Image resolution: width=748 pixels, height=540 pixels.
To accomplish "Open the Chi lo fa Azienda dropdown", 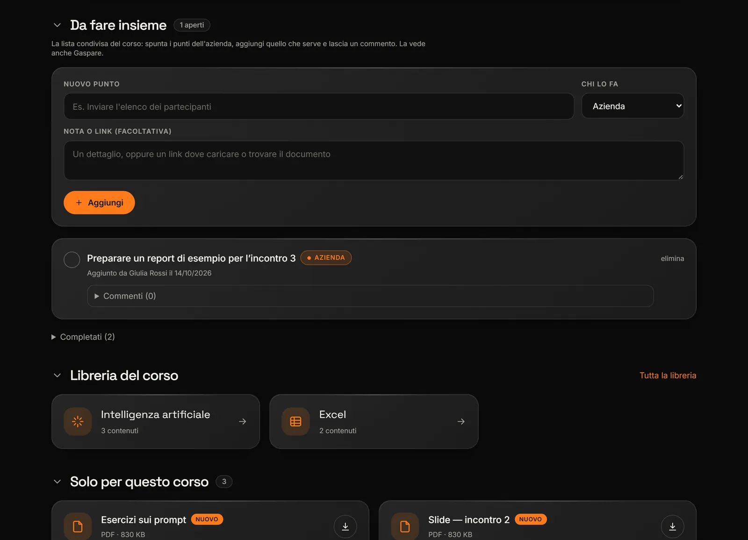I will coord(633,106).
